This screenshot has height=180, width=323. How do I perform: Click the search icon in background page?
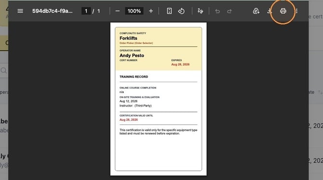point(3,70)
